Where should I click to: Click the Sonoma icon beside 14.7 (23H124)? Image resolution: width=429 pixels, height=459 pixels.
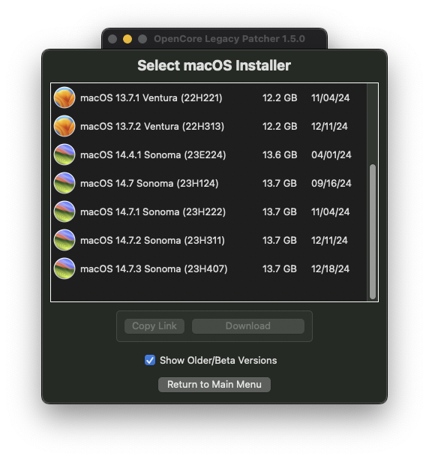click(x=64, y=183)
